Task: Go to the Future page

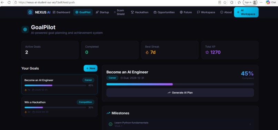Action: tap(186, 12)
